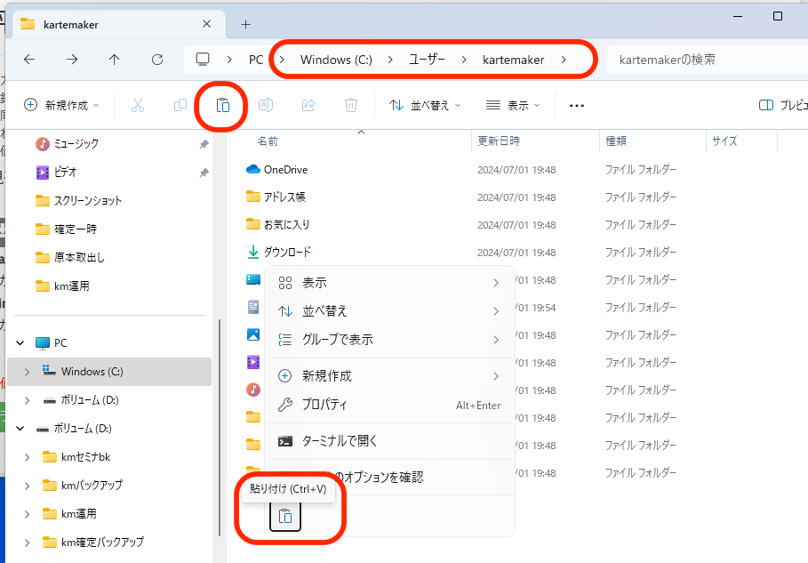Click the Delete trash icon in toolbar
Image resolution: width=808 pixels, height=563 pixels.
pos(351,105)
